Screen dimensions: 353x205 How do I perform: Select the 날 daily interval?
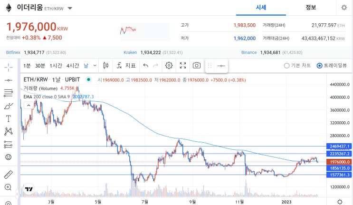coord(86,66)
